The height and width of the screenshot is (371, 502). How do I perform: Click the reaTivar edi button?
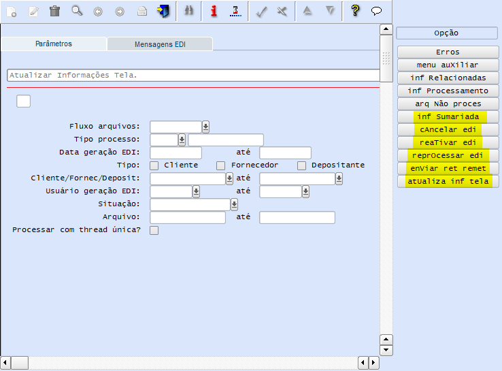click(x=448, y=142)
